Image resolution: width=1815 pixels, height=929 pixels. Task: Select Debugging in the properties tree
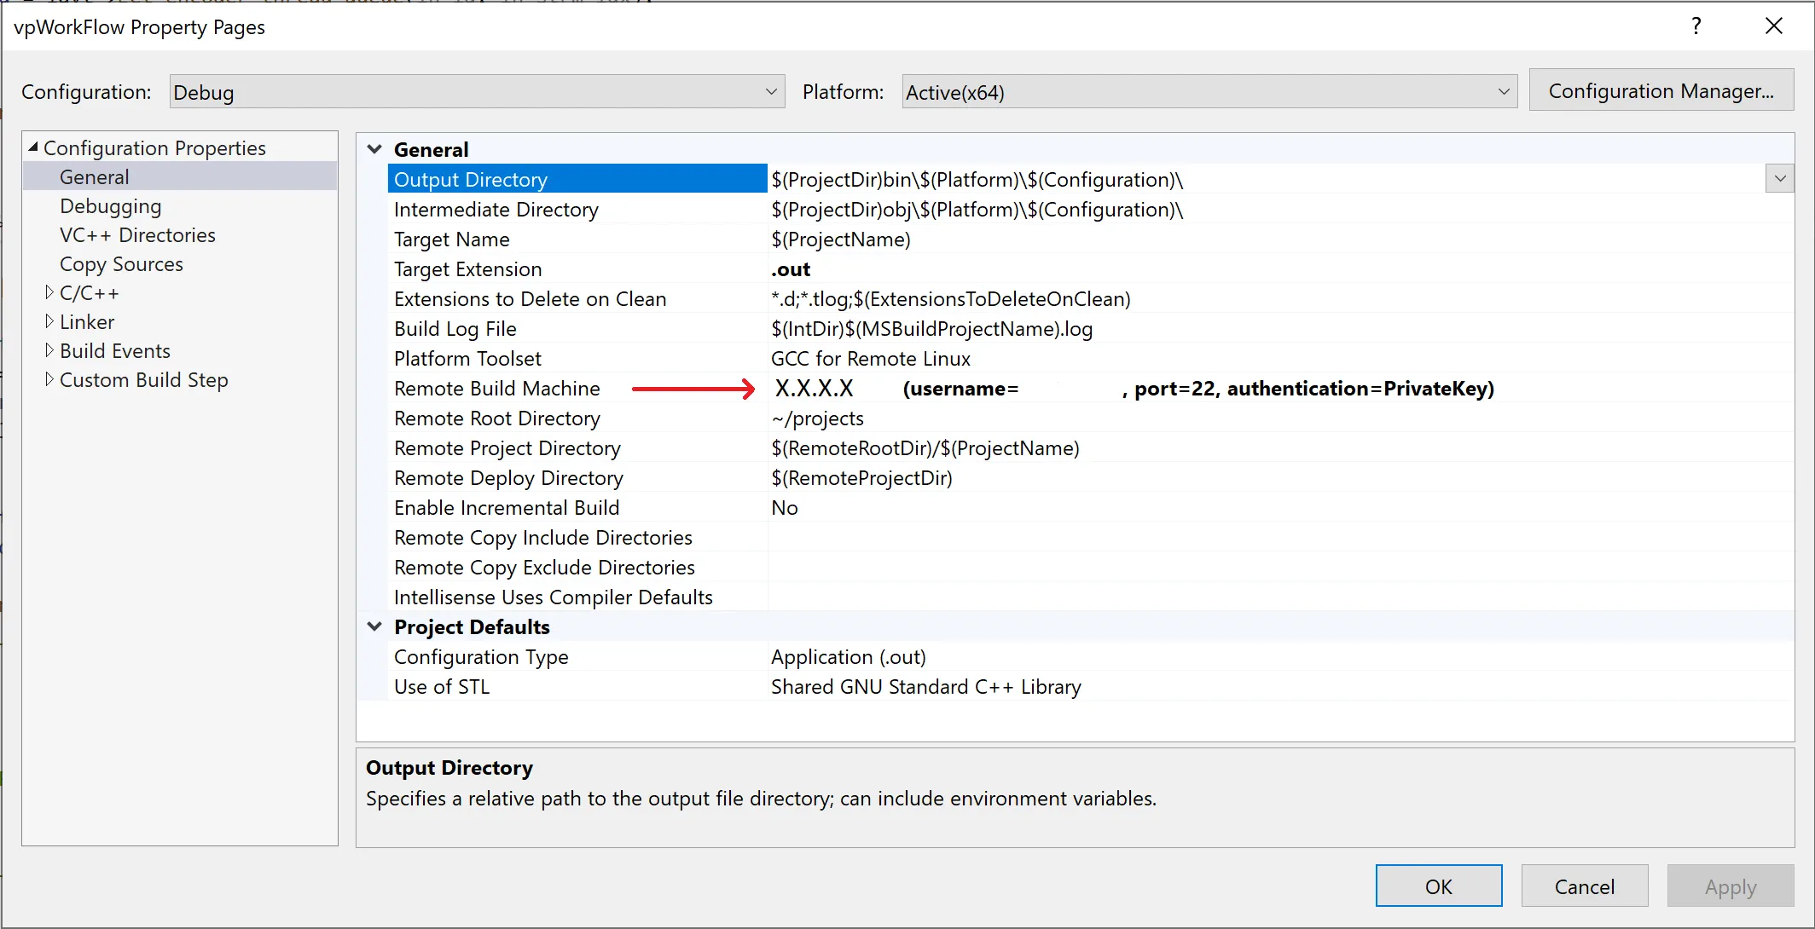(x=110, y=206)
